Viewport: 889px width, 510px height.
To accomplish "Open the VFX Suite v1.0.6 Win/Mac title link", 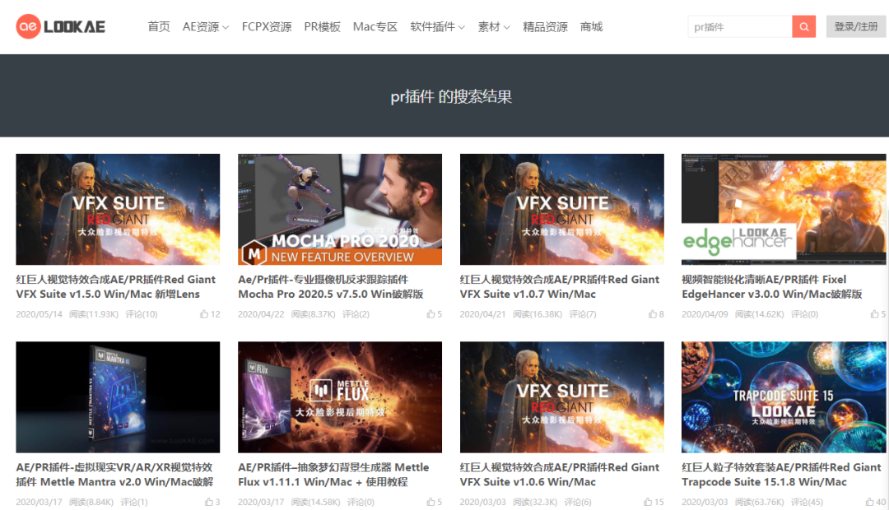I will 560,475.
